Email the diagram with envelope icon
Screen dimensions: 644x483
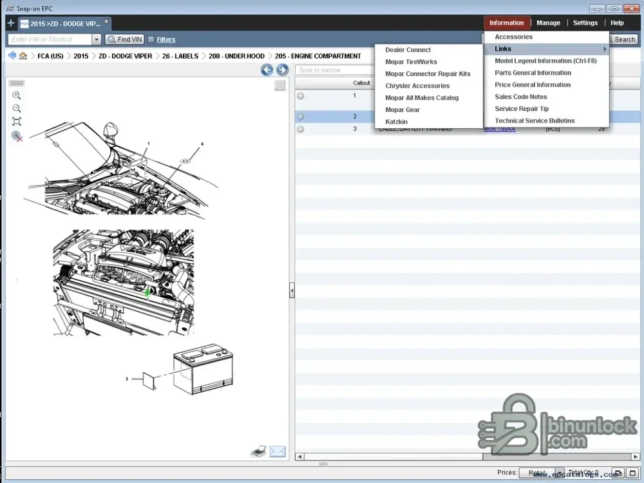(278, 451)
